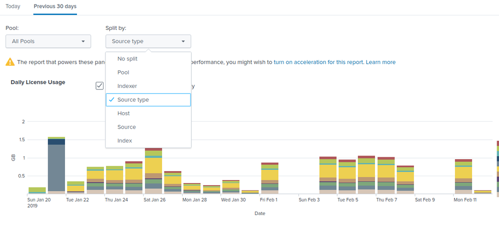Click the Pool dropdown caret arrow

83,41
